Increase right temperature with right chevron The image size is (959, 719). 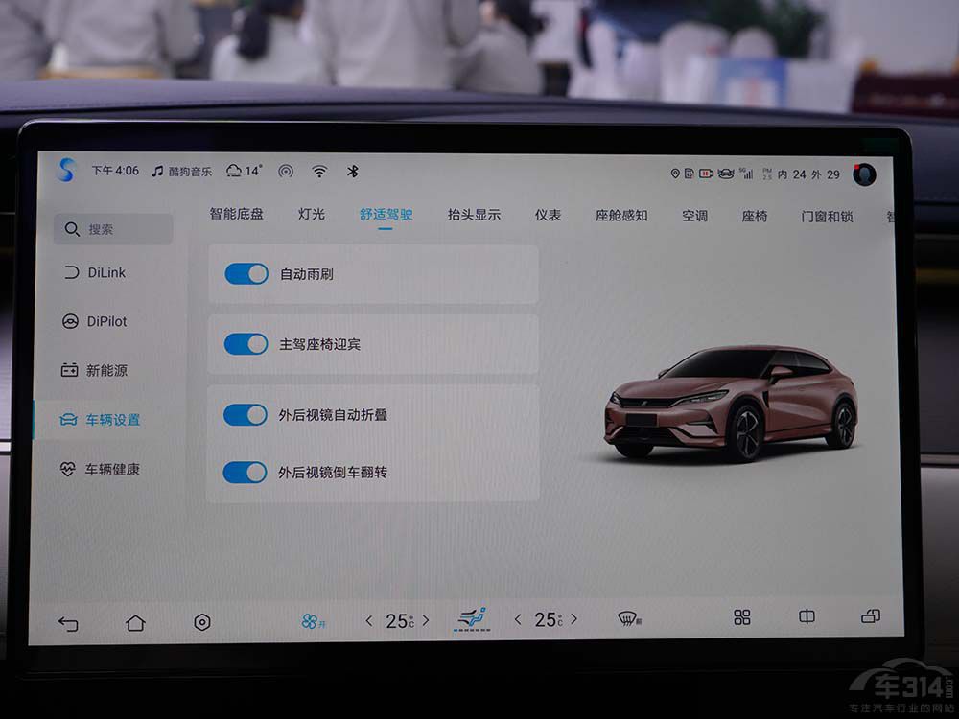(574, 619)
